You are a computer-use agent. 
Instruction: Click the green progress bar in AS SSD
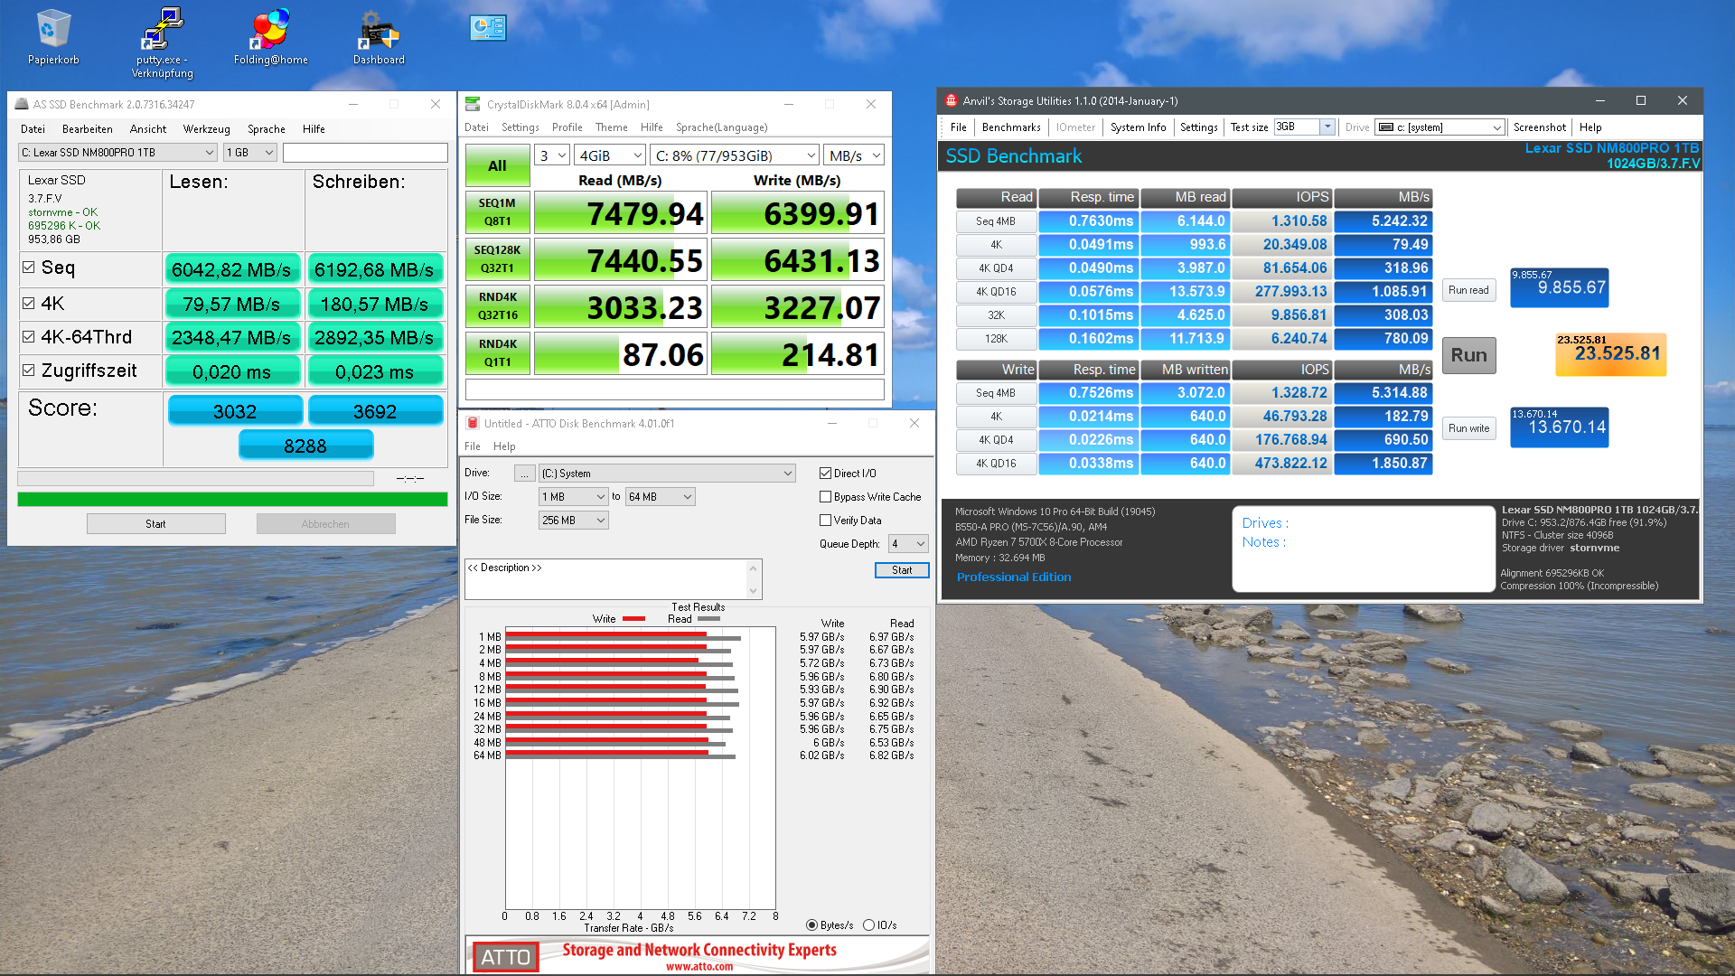pos(232,500)
